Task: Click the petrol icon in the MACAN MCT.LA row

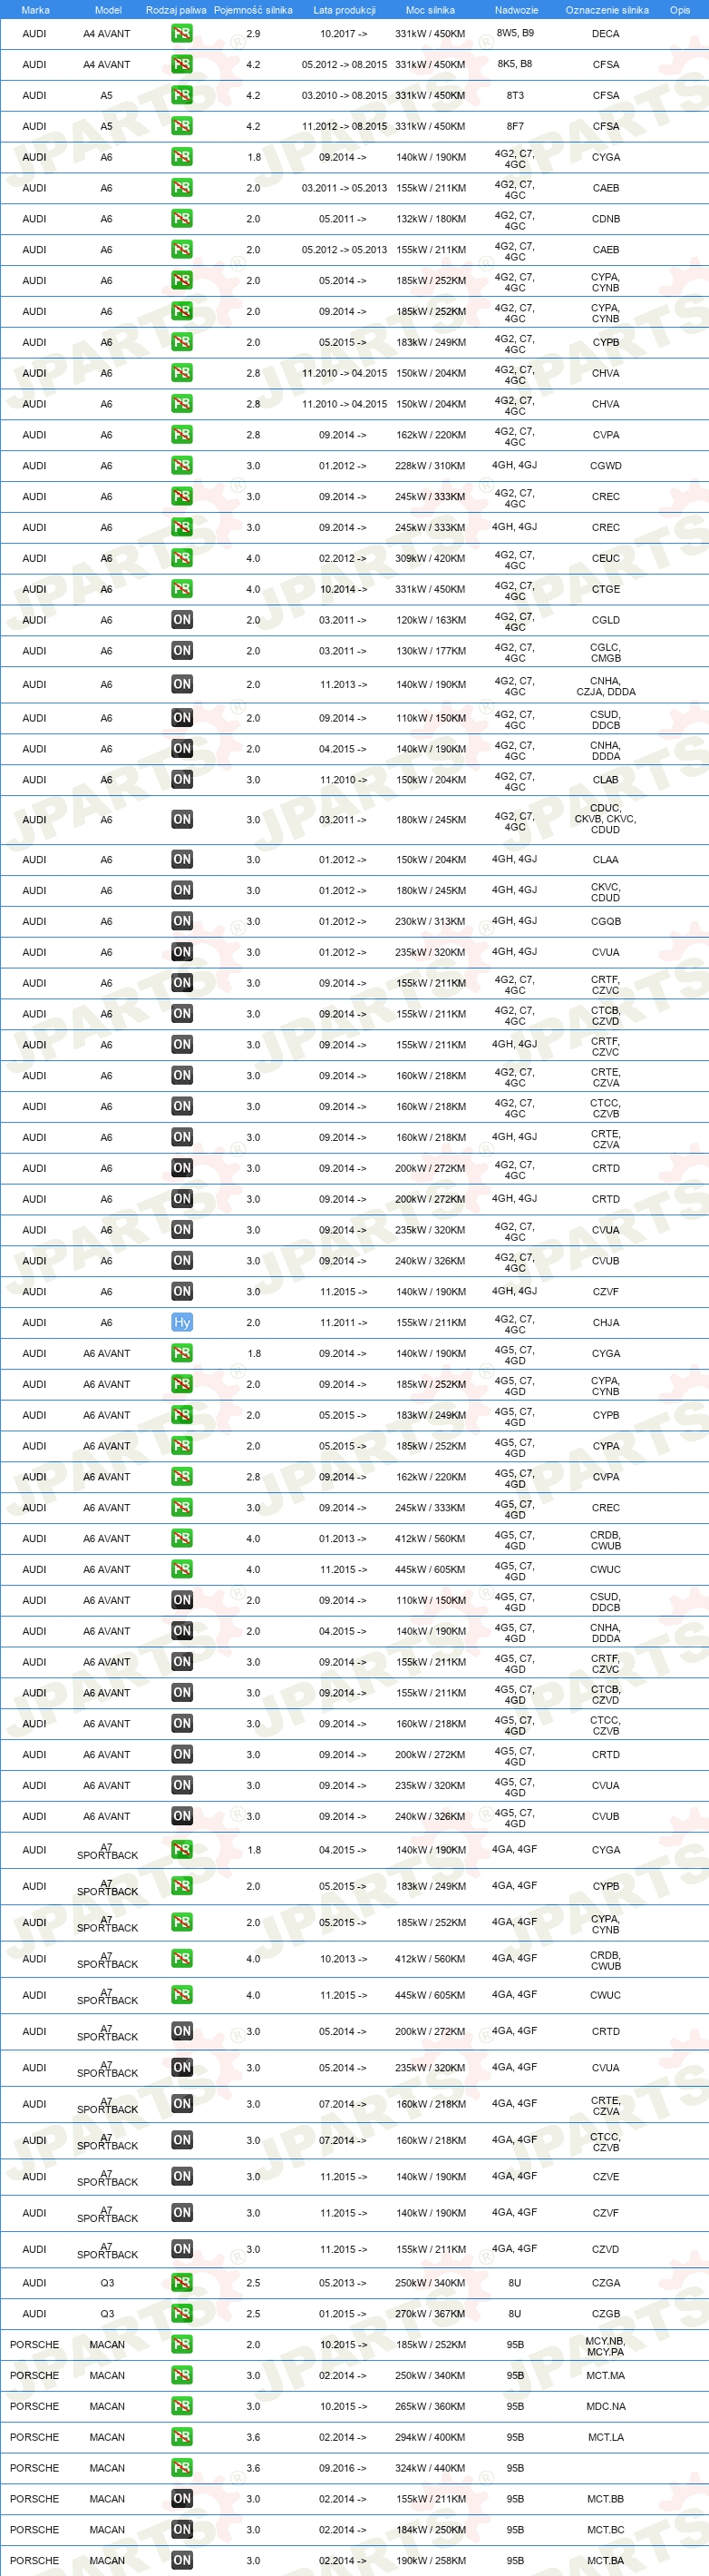Action: pos(181,2437)
